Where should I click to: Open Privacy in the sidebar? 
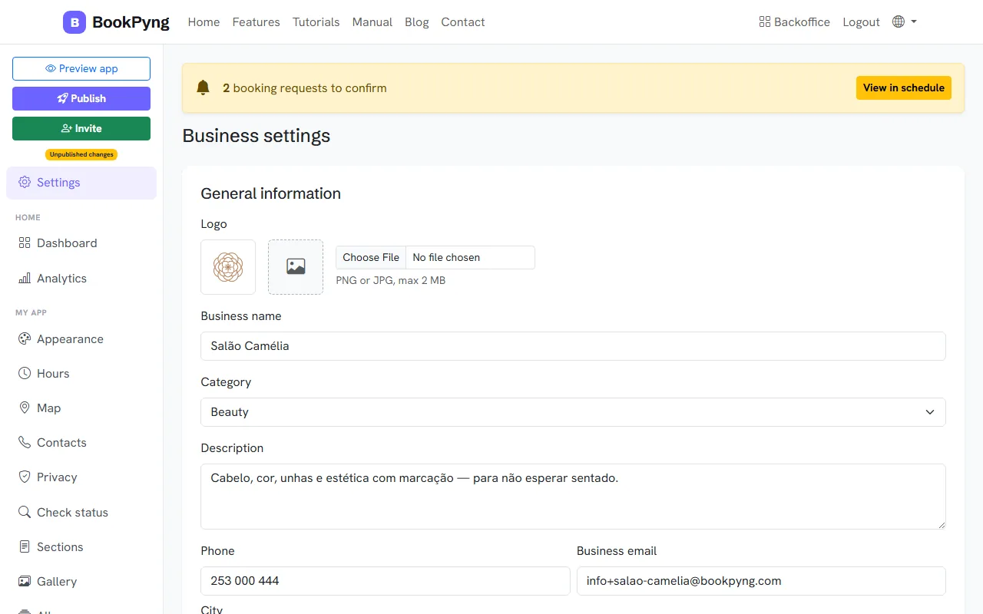point(81,477)
